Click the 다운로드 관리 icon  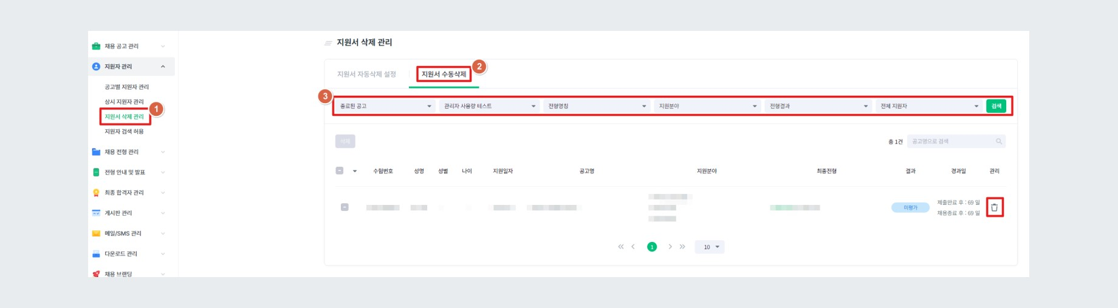click(x=96, y=254)
